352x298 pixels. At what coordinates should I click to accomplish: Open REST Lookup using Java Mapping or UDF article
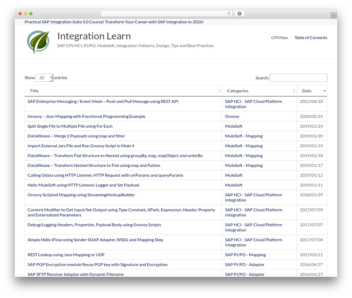tap(66, 255)
